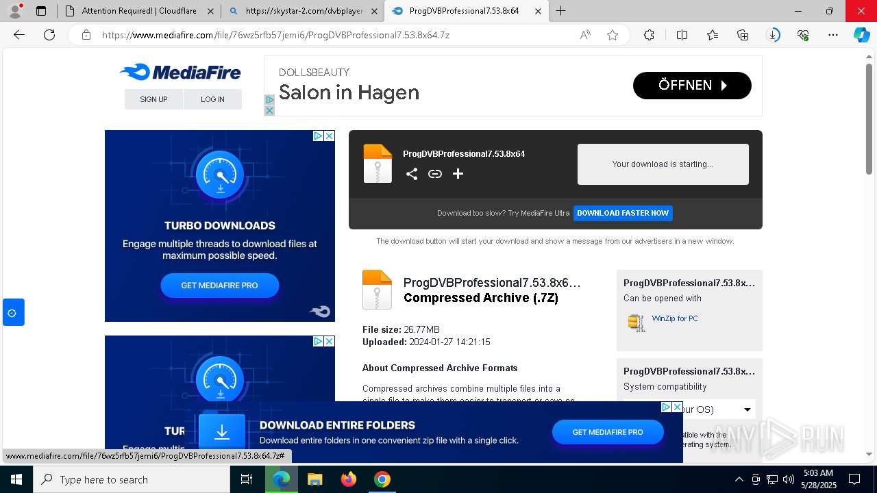The height and width of the screenshot is (493, 877).
Task: Click Compressed Archive (.7Z) heading
Action: 481,298
